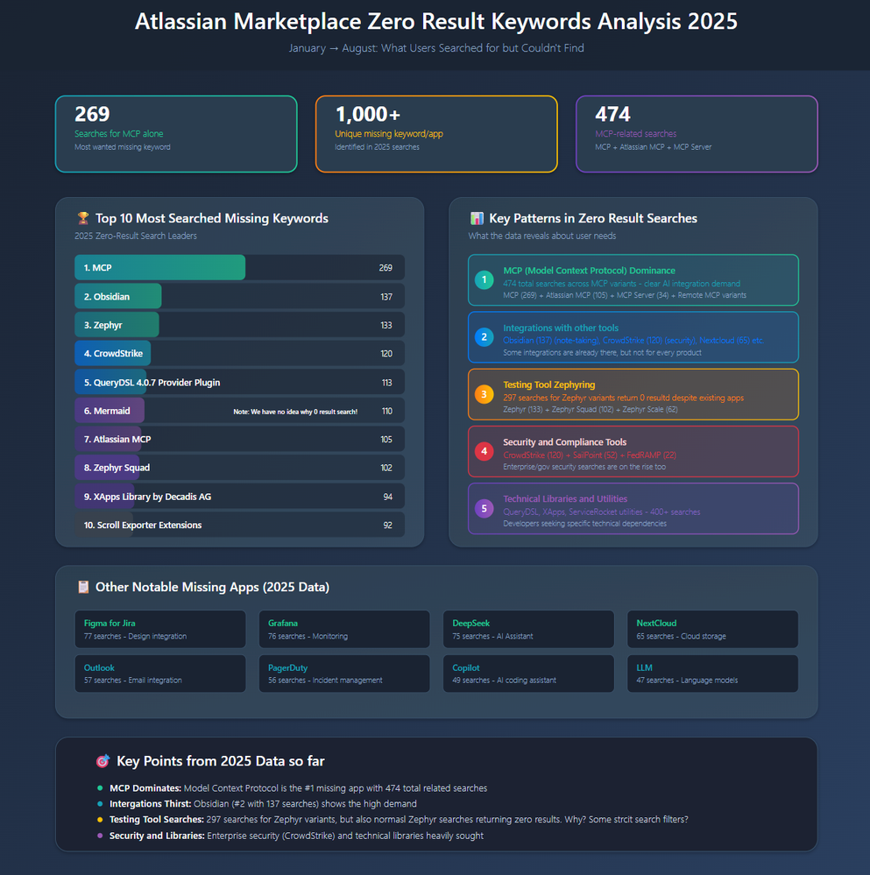The height and width of the screenshot is (875, 870).
Task: Click the '5. QueryDSL 4.0.7 Provider Plugin' row
Action: [239, 382]
